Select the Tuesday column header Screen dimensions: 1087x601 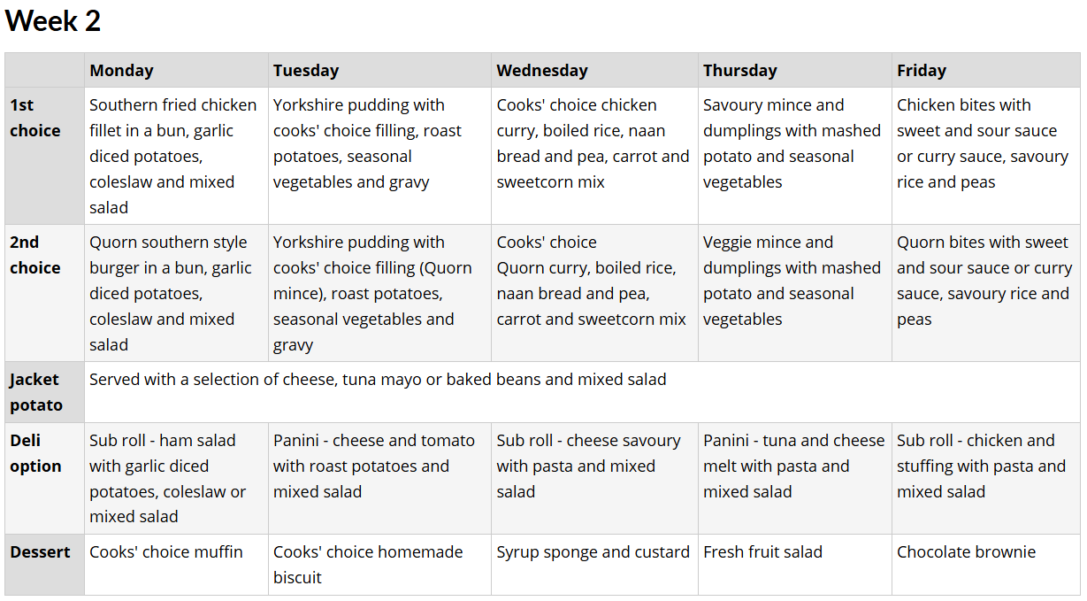pos(379,70)
